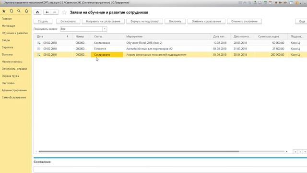Click the Готовится status cell

pos(107,49)
